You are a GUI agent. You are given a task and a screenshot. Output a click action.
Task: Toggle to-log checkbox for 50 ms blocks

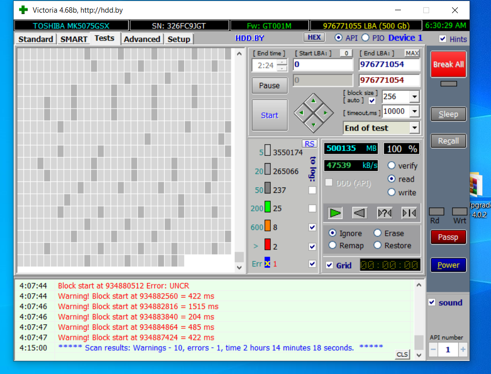point(312,190)
